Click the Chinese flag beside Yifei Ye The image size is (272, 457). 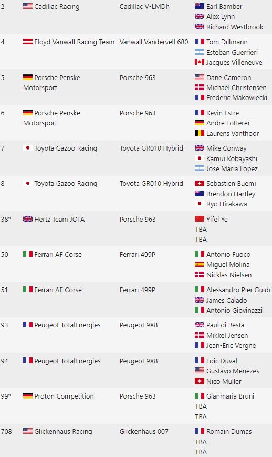click(x=200, y=219)
